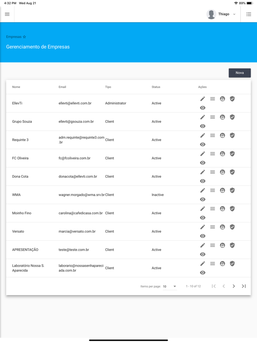View Laboratório Nossa S. Aparecida with eye icon

pyautogui.click(x=203, y=272)
